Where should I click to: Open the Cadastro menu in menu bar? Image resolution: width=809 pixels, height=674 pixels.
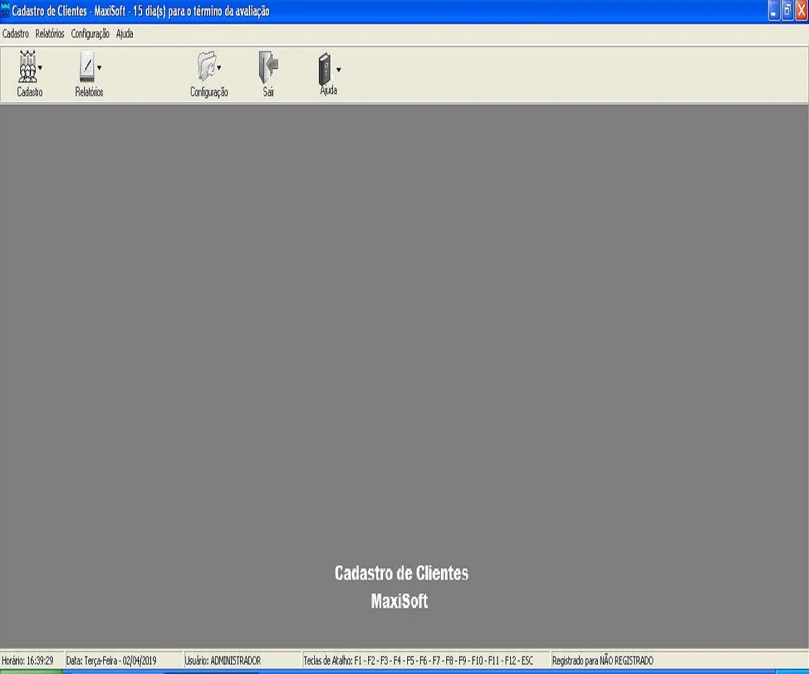(16, 34)
